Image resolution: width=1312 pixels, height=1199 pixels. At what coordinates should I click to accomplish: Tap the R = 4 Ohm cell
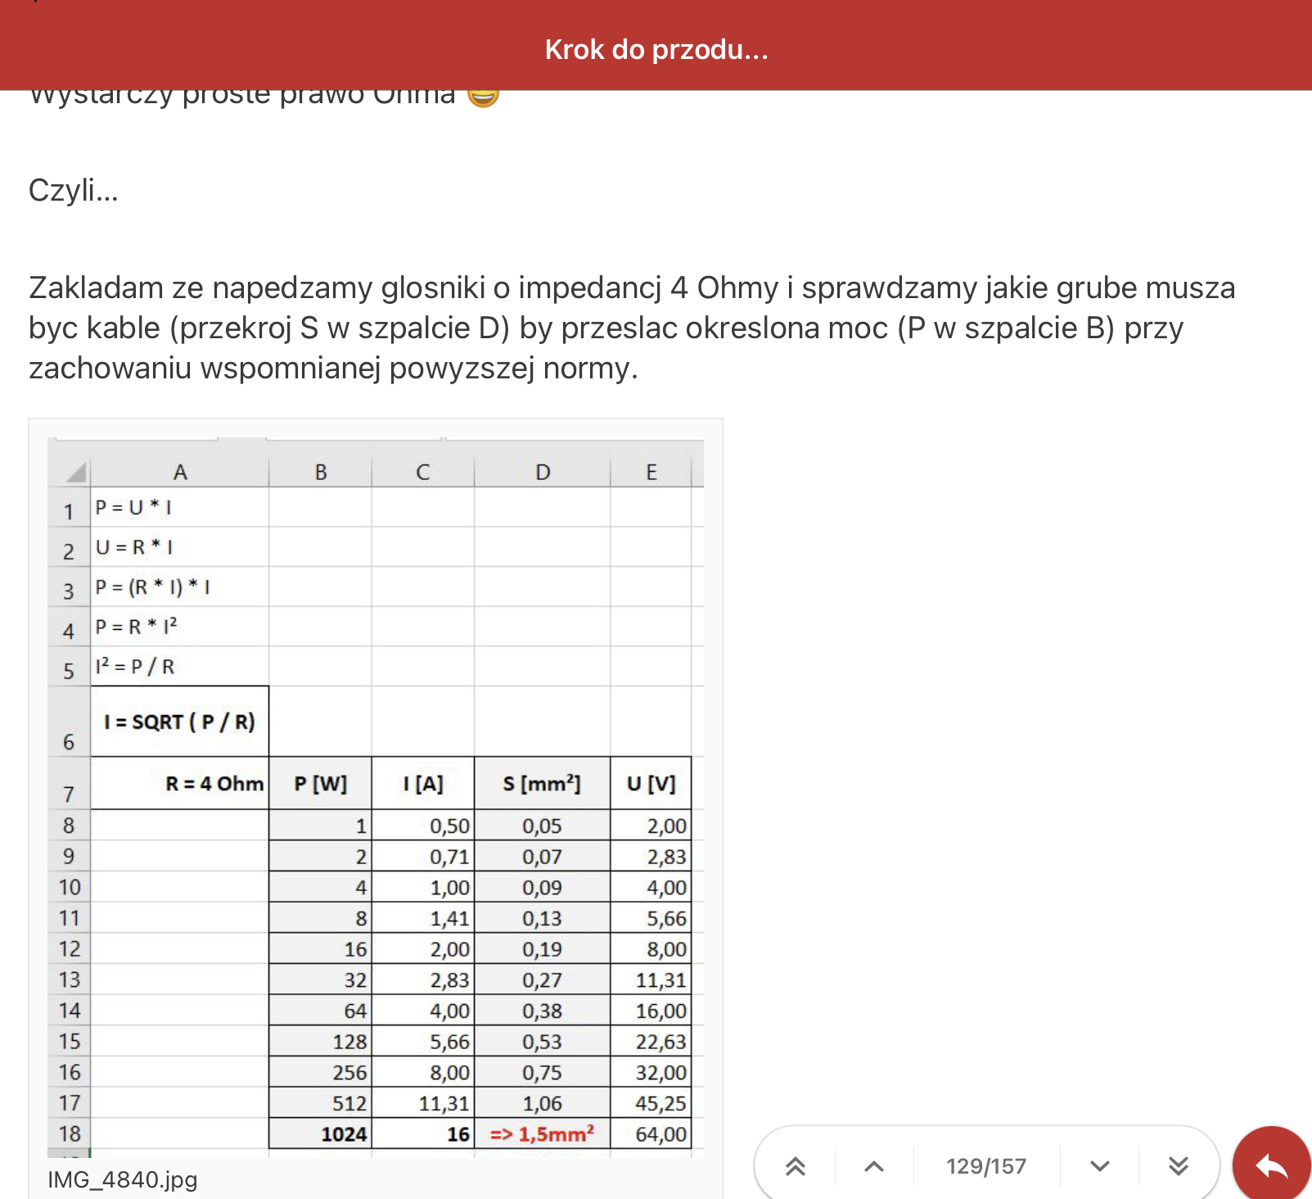click(x=179, y=783)
